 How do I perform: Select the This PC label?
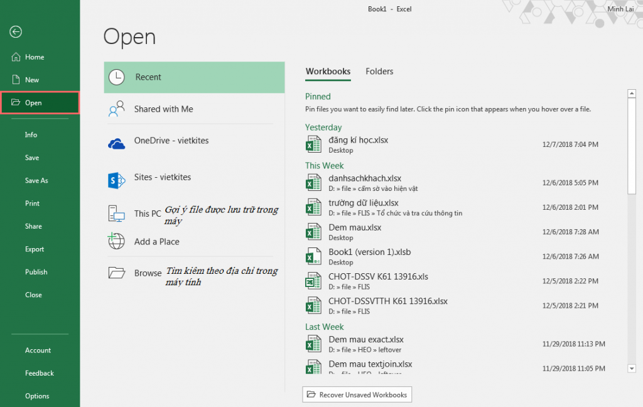click(x=148, y=214)
